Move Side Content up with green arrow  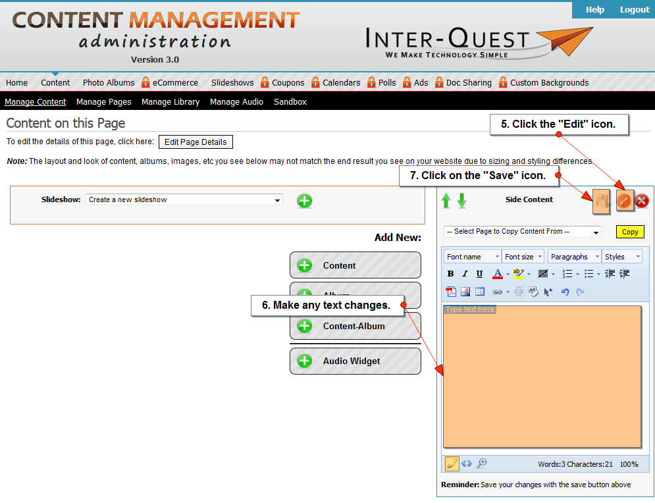446,201
